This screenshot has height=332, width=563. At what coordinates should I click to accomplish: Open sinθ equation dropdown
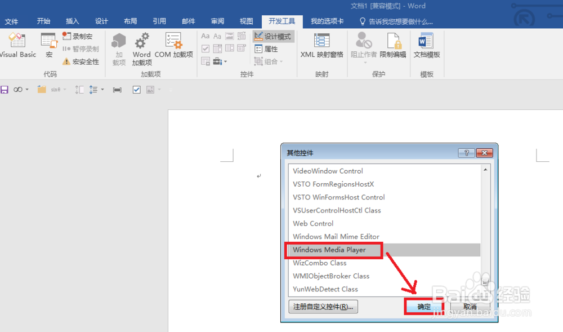tap(65, 90)
